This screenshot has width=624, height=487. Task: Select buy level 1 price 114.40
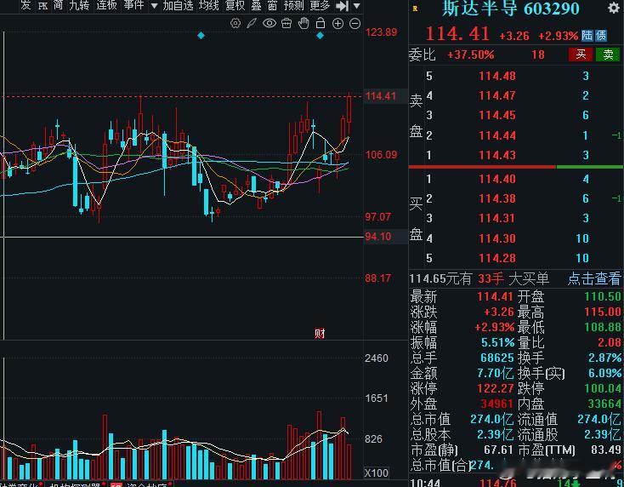point(497,179)
